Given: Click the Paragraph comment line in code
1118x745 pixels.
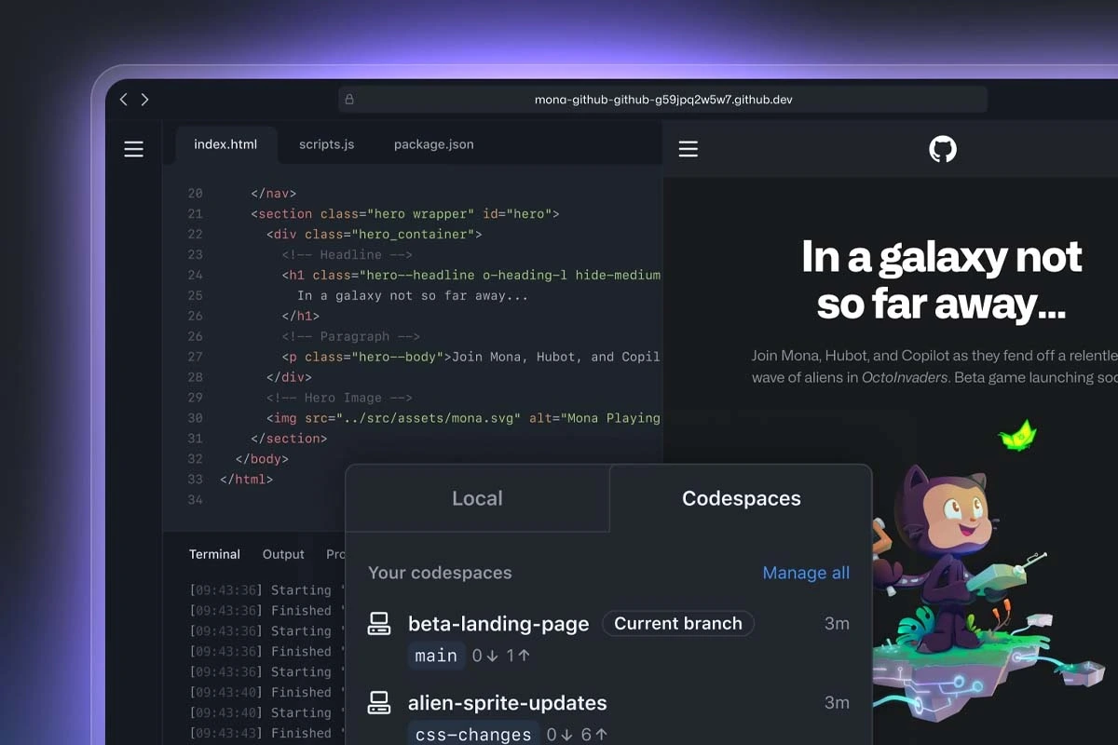Looking at the screenshot, I should [351, 336].
